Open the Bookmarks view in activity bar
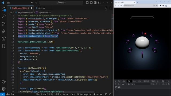 [x=4, y=46]
